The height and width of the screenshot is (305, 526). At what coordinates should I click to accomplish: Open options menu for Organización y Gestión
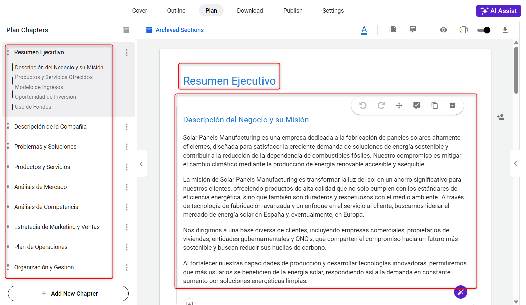[x=127, y=267]
